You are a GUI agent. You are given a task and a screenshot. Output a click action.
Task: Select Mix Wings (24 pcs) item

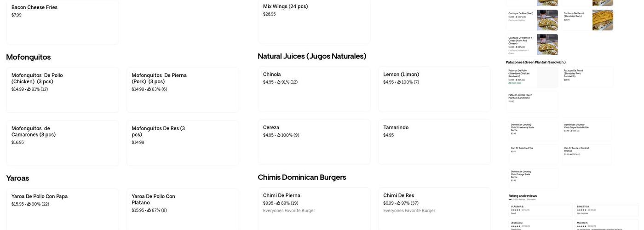[314, 21]
